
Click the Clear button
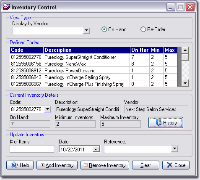point(145,165)
